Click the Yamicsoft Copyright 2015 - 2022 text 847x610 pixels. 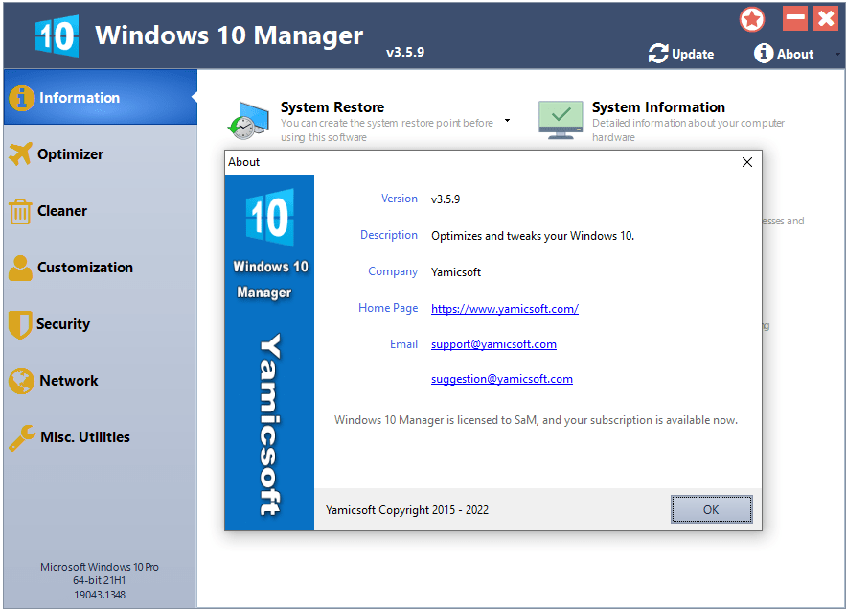point(407,510)
